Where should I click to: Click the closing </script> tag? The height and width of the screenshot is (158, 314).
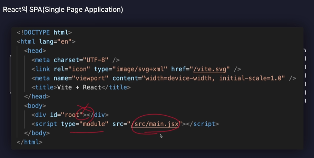[202, 124]
